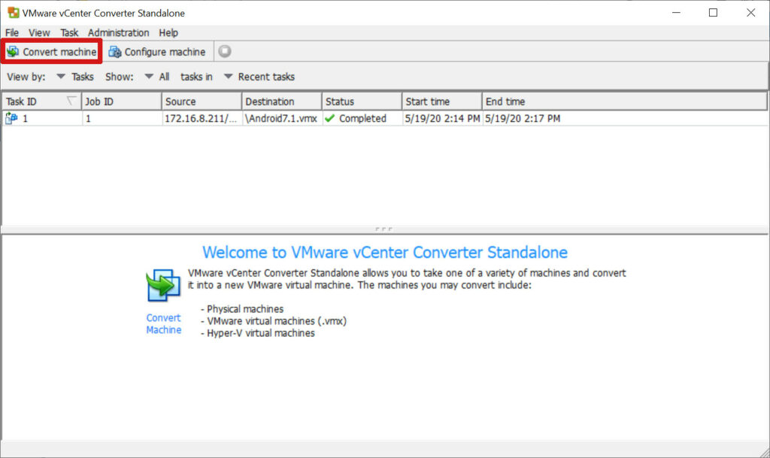This screenshot has height=458, width=770.
Task: Open the File menu
Action: point(12,33)
